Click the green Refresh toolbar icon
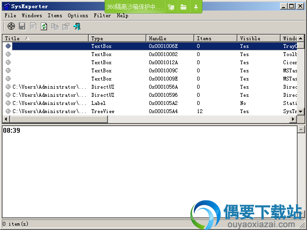The width and height of the screenshot is (307, 230). click(44, 26)
